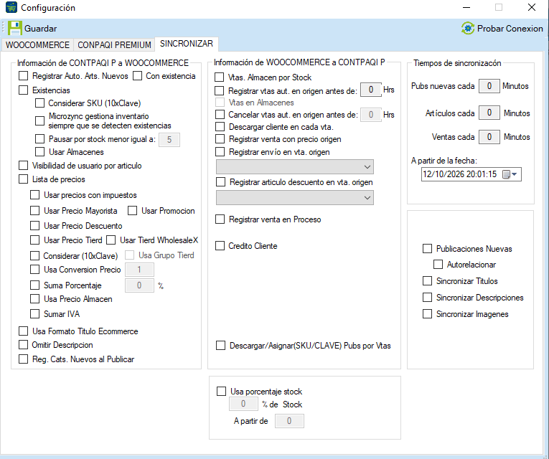
Task: Enable Usa porcentaje stock
Action: click(221, 391)
